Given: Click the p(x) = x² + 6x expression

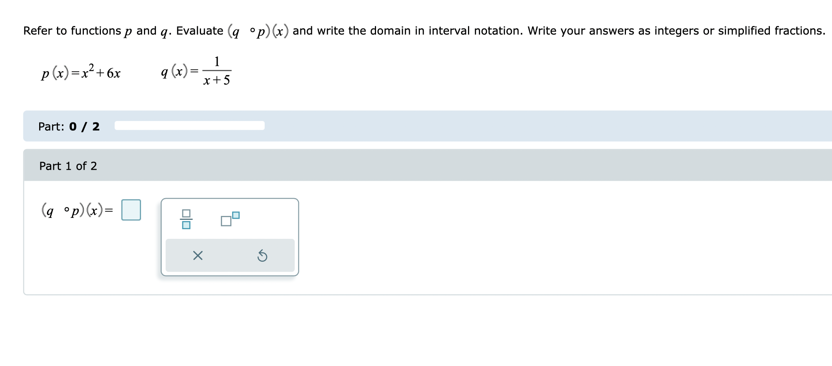Looking at the screenshot, I should (80, 73).
